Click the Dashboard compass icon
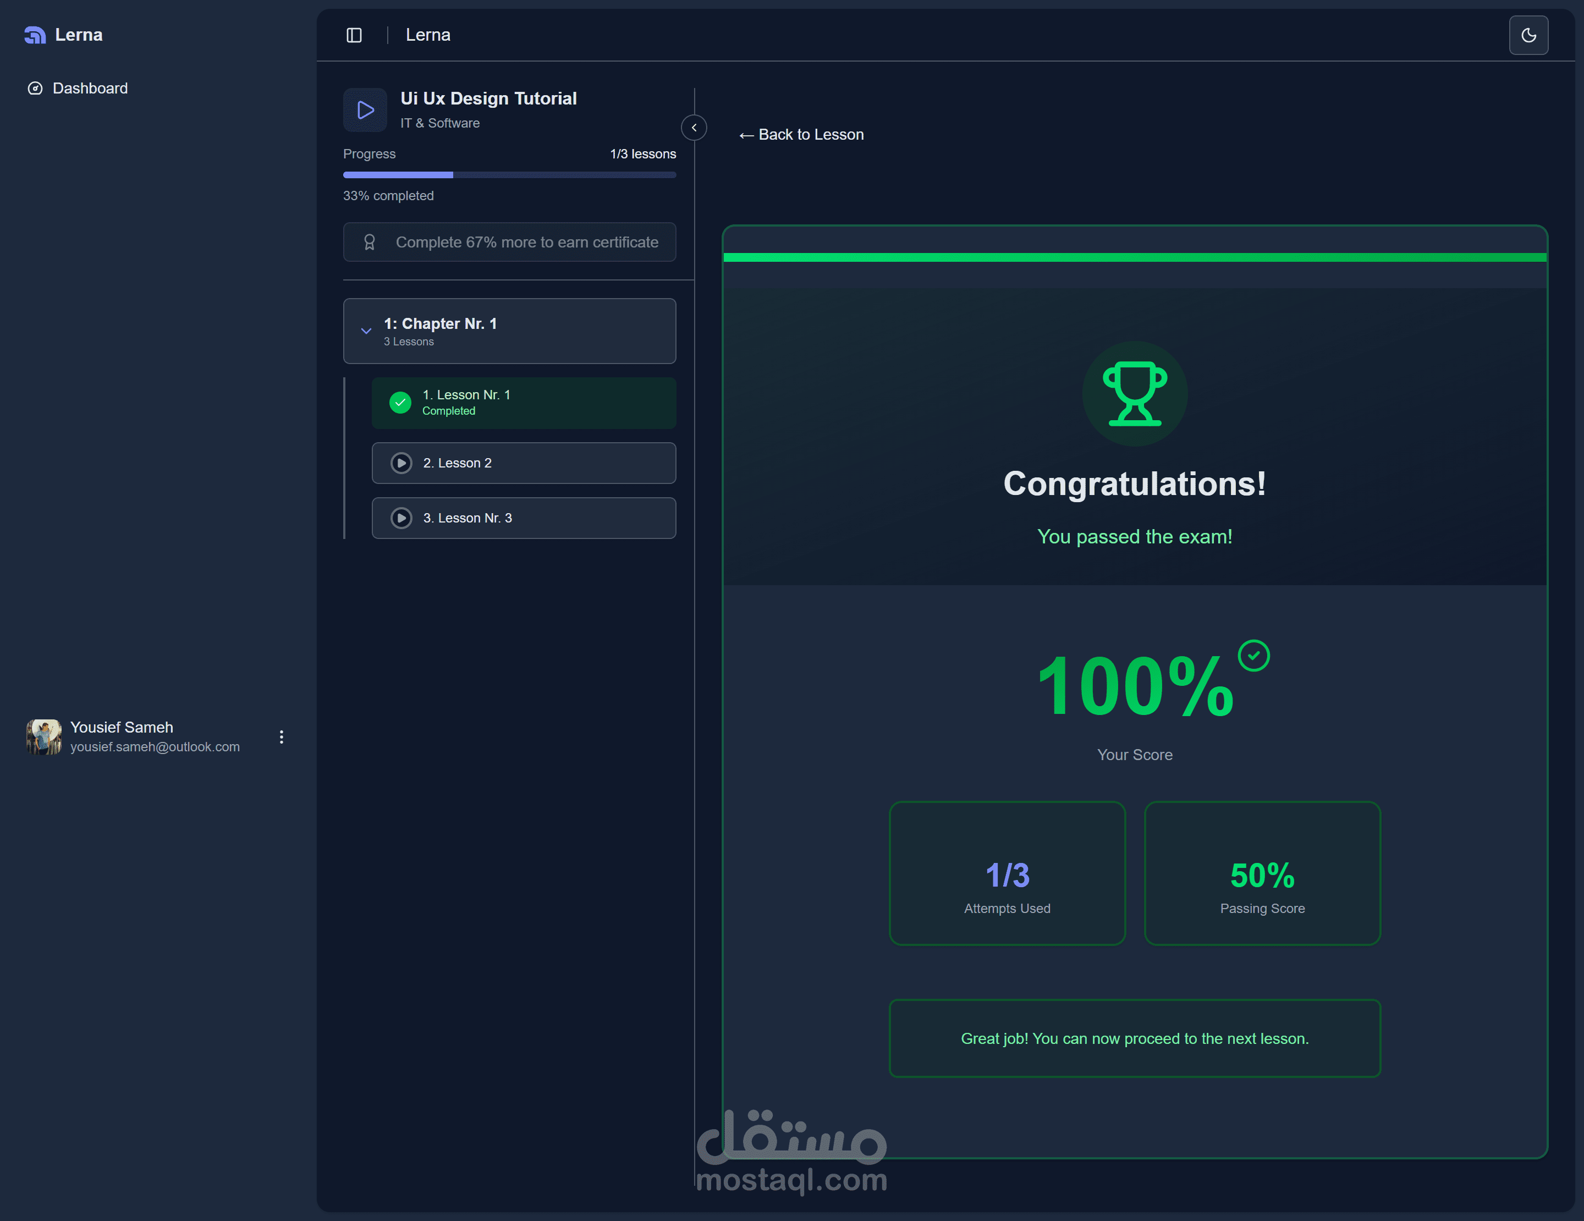1584x1221 pixels. (x=35, y=89)
